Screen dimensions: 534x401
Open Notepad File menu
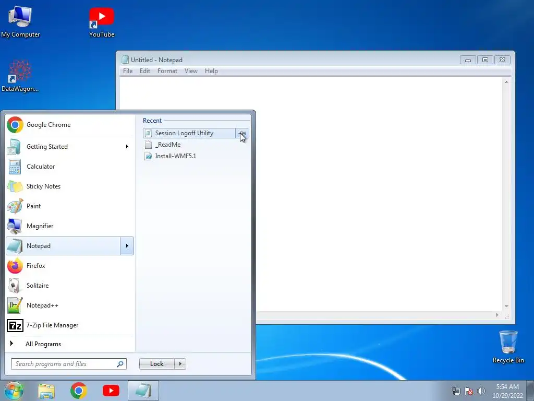point(128,71)
